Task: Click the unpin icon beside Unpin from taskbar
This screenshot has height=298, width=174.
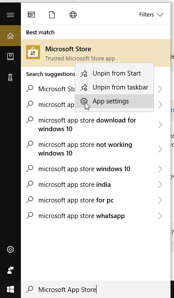Action: click(x=84, y=88)
